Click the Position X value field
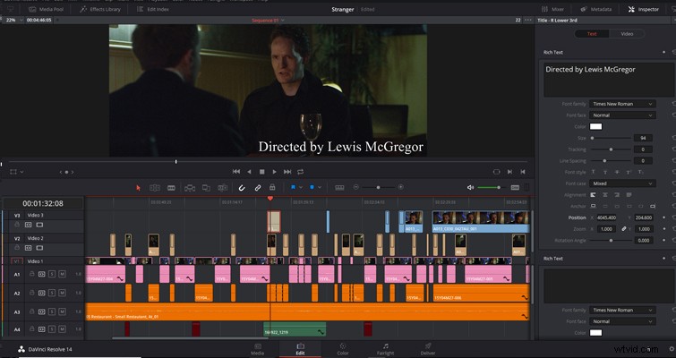 tap(606, 217)
